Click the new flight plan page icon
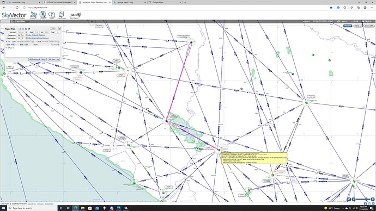Screen dimensions: 376x211 click(x=20, y=29)
